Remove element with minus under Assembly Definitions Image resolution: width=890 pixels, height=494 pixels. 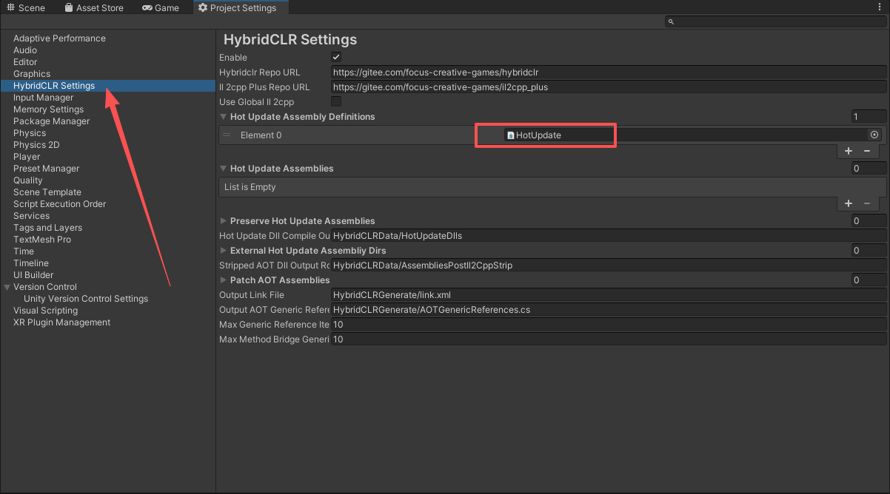pyautogui.click(x=866, y=151)
